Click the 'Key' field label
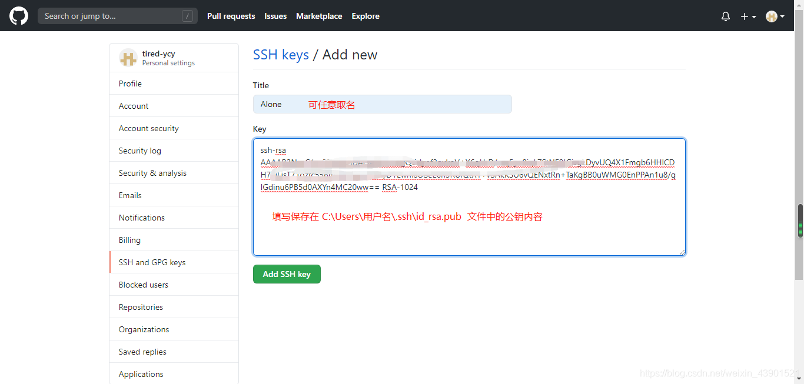The width and height of the screenshot is (804, 384). 260,129
